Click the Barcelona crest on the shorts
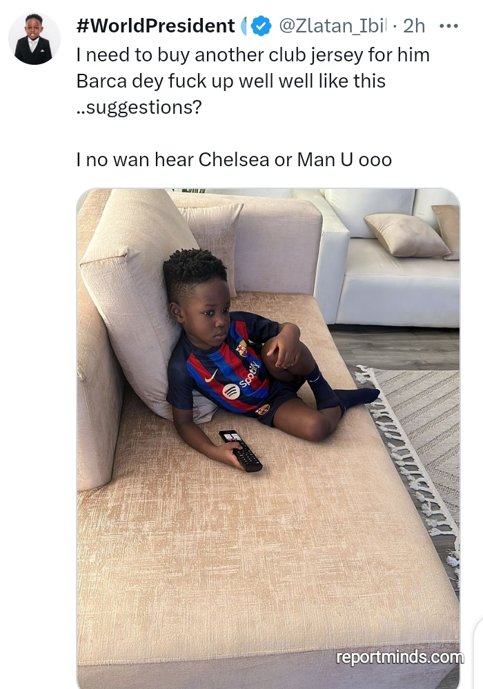The height and width of the screenshot is (689, 483). tap(264, 410)
